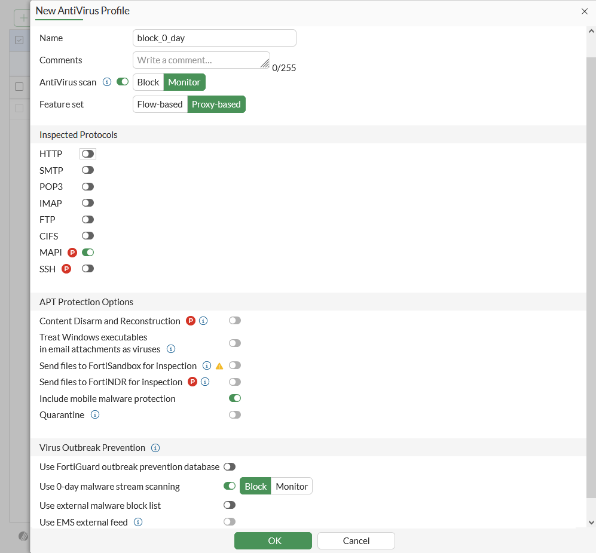Click info icon beside Content Disarm and Reconstruction

pyautogui.click(x=203, y=321)
